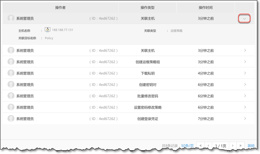260x154 pixels.
Task: Click 批量修改密码 operation type text
Action: [x=147, y=96]
